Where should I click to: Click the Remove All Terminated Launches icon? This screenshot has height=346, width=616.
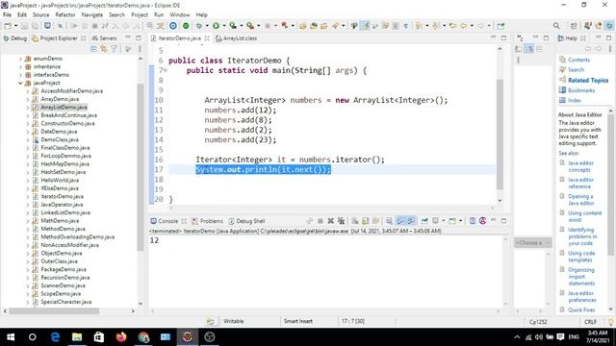tap(341, 221)
